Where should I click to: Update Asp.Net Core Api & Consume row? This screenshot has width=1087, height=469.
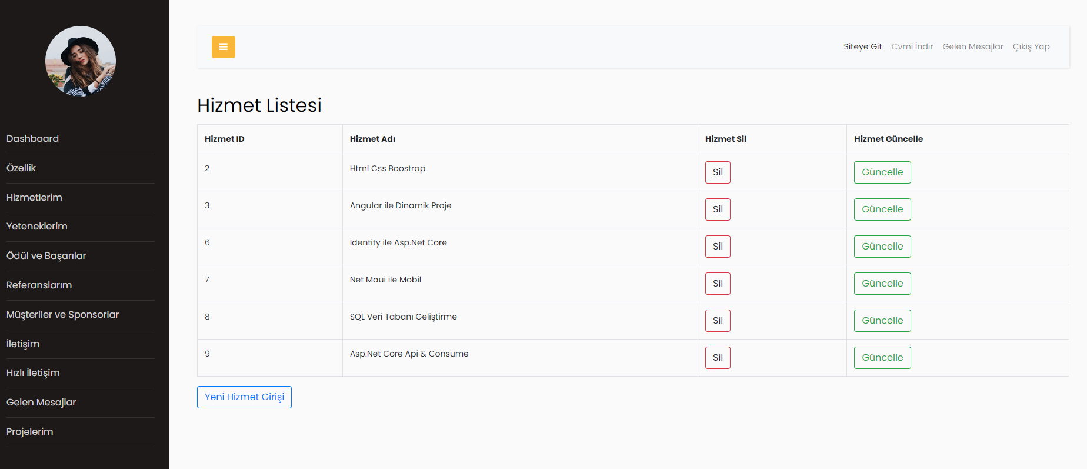coord(882,358)
